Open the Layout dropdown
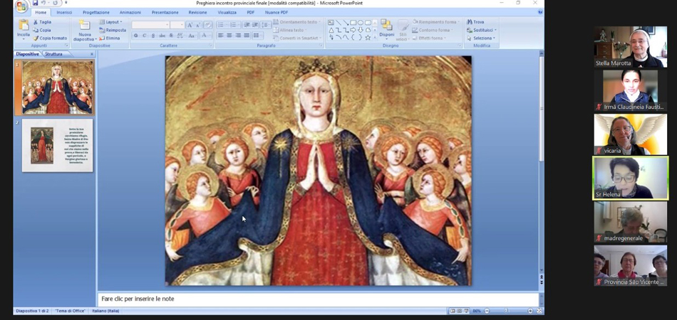The height and width of the screenshot is (320, 677). coord(111,22)
